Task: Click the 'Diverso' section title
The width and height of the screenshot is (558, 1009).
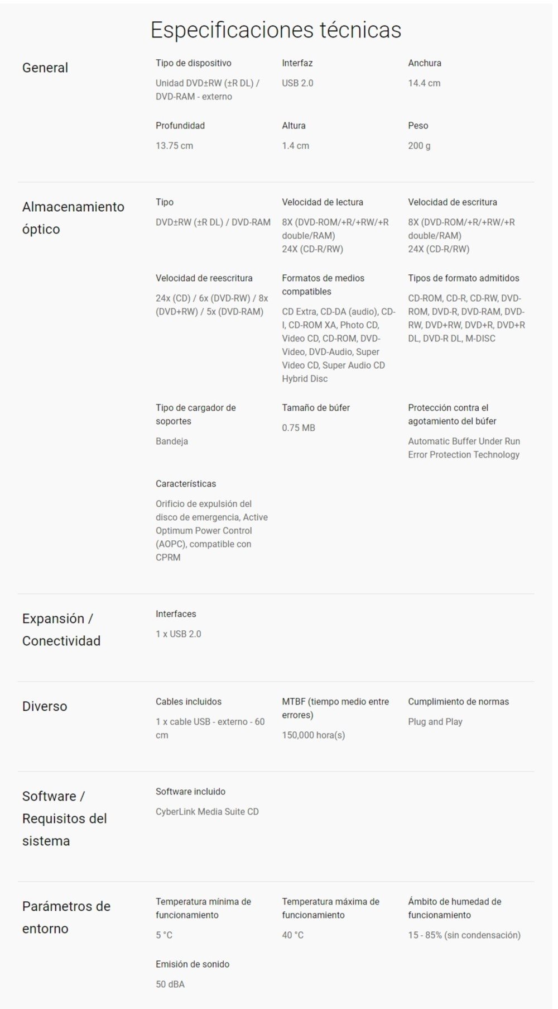Action: [x=45, y=707]
